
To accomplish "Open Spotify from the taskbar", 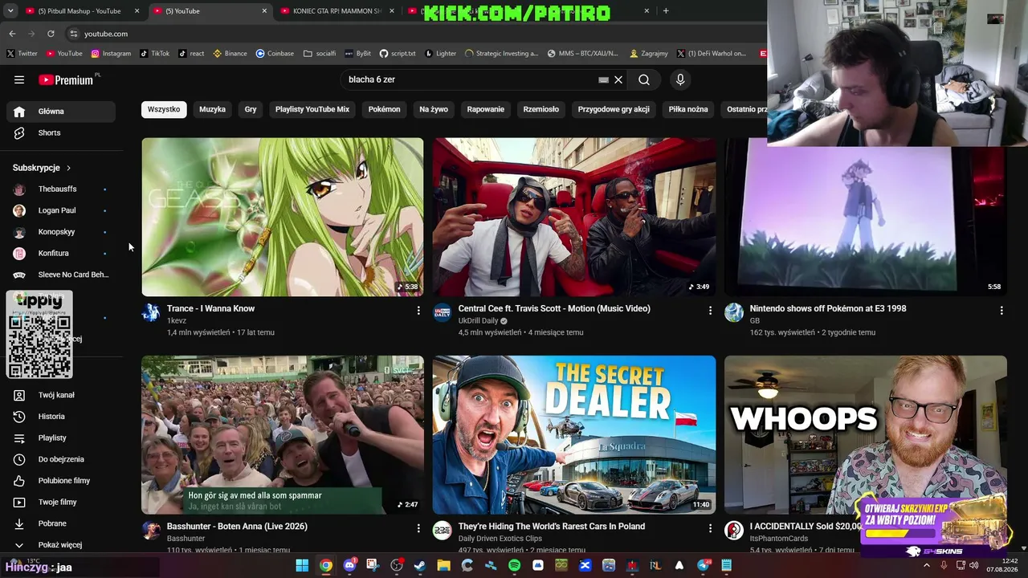I will click(515, 566).
